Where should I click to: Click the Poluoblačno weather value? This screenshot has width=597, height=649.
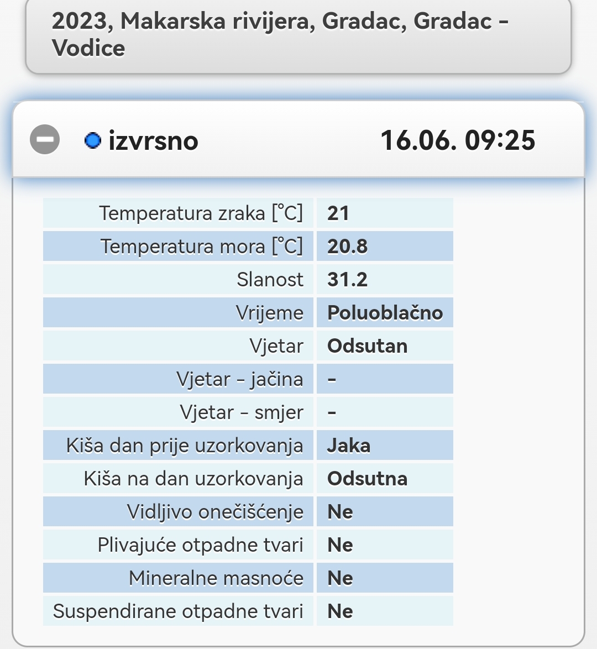point(385,312)
